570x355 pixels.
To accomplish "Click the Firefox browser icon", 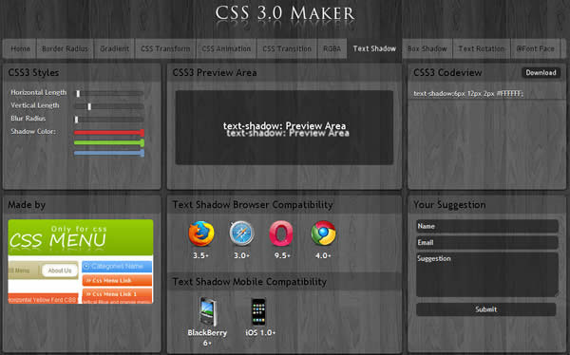I will (201, 234).
